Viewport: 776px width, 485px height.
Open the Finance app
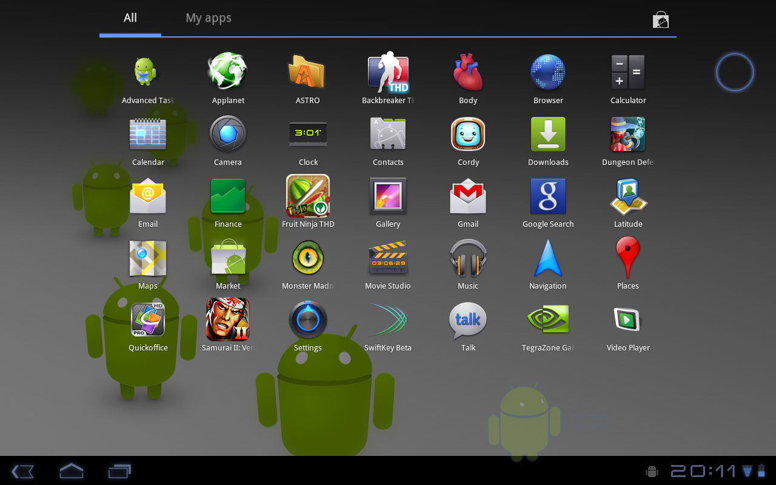coord(228,196)
